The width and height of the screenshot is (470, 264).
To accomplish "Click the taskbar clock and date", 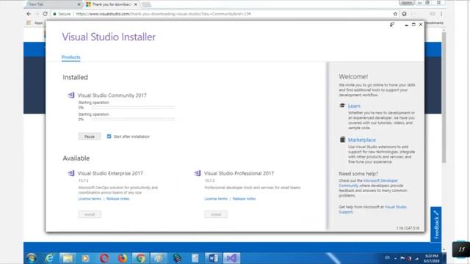I will (432, 258).
